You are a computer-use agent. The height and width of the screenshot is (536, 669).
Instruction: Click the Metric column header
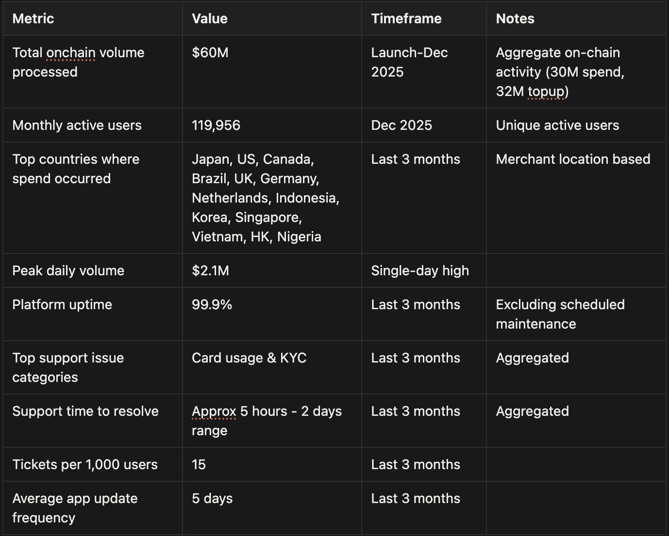[33, 19]
